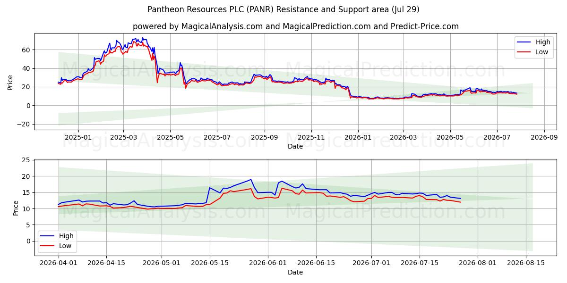
Task: Click the '−20' y-axis value on top chart
Action: click(x=24, y=124)
